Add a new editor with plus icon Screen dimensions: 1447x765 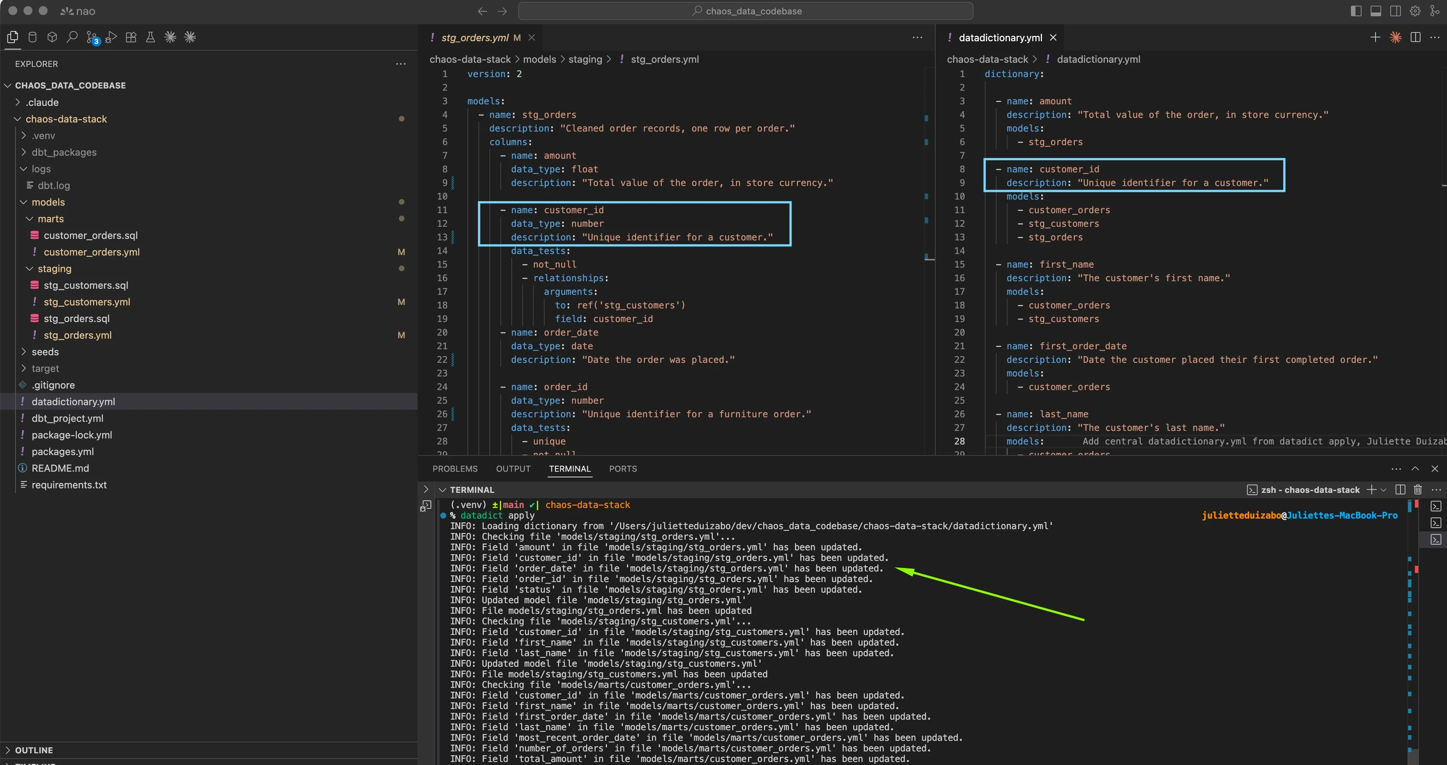[1375, 37]
